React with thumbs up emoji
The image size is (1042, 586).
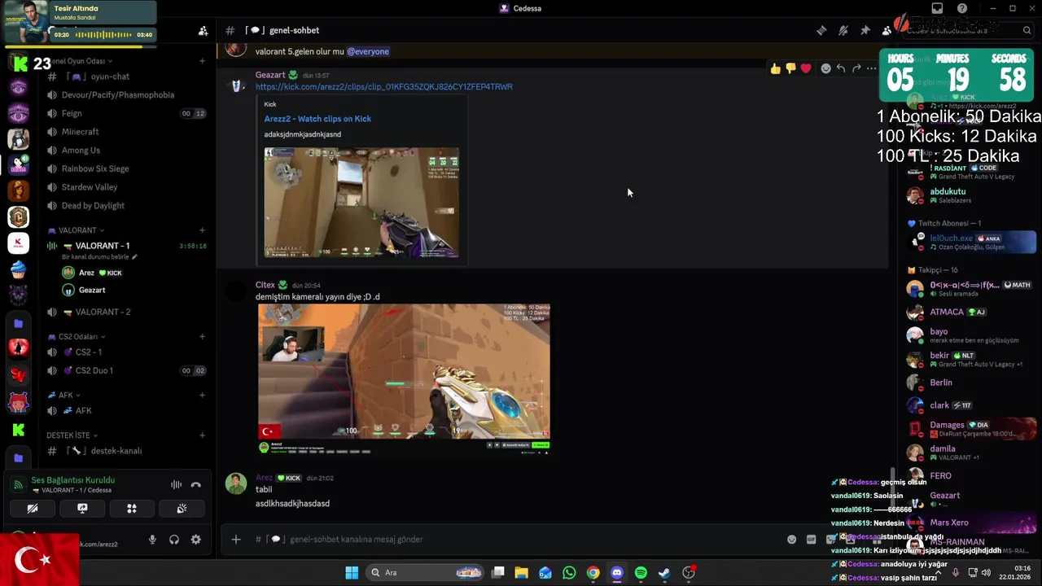[775, 68]
